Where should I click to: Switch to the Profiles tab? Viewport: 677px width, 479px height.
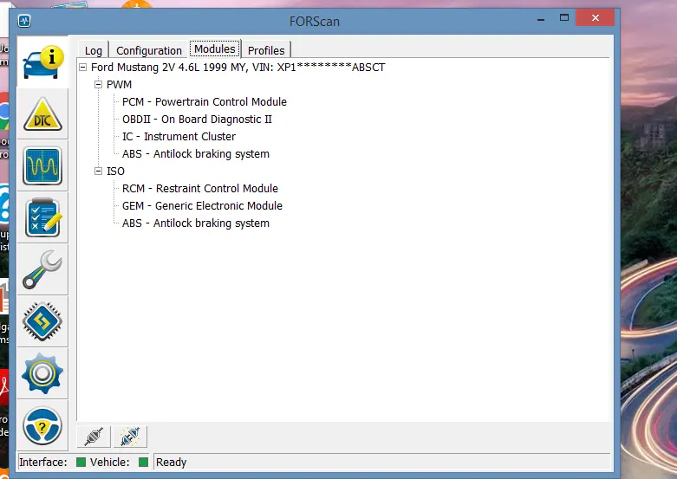pyautogui.click(x=266, y=50)
